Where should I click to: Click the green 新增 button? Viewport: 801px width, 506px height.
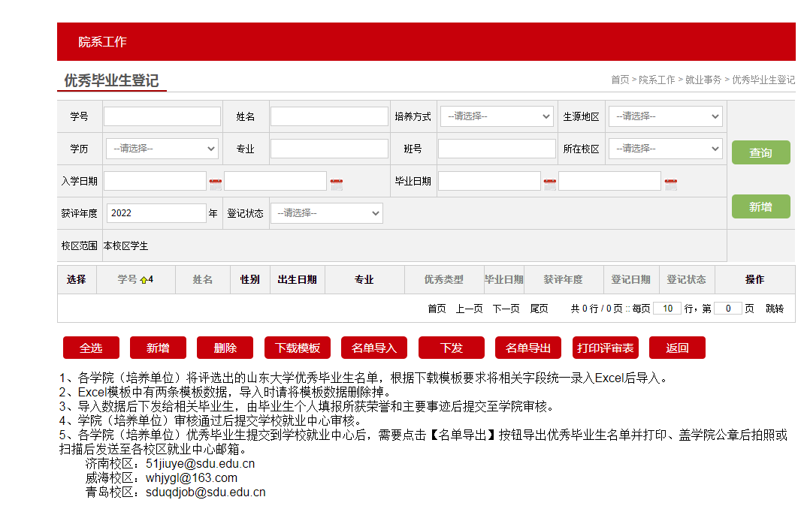click(x=760, y=206)
